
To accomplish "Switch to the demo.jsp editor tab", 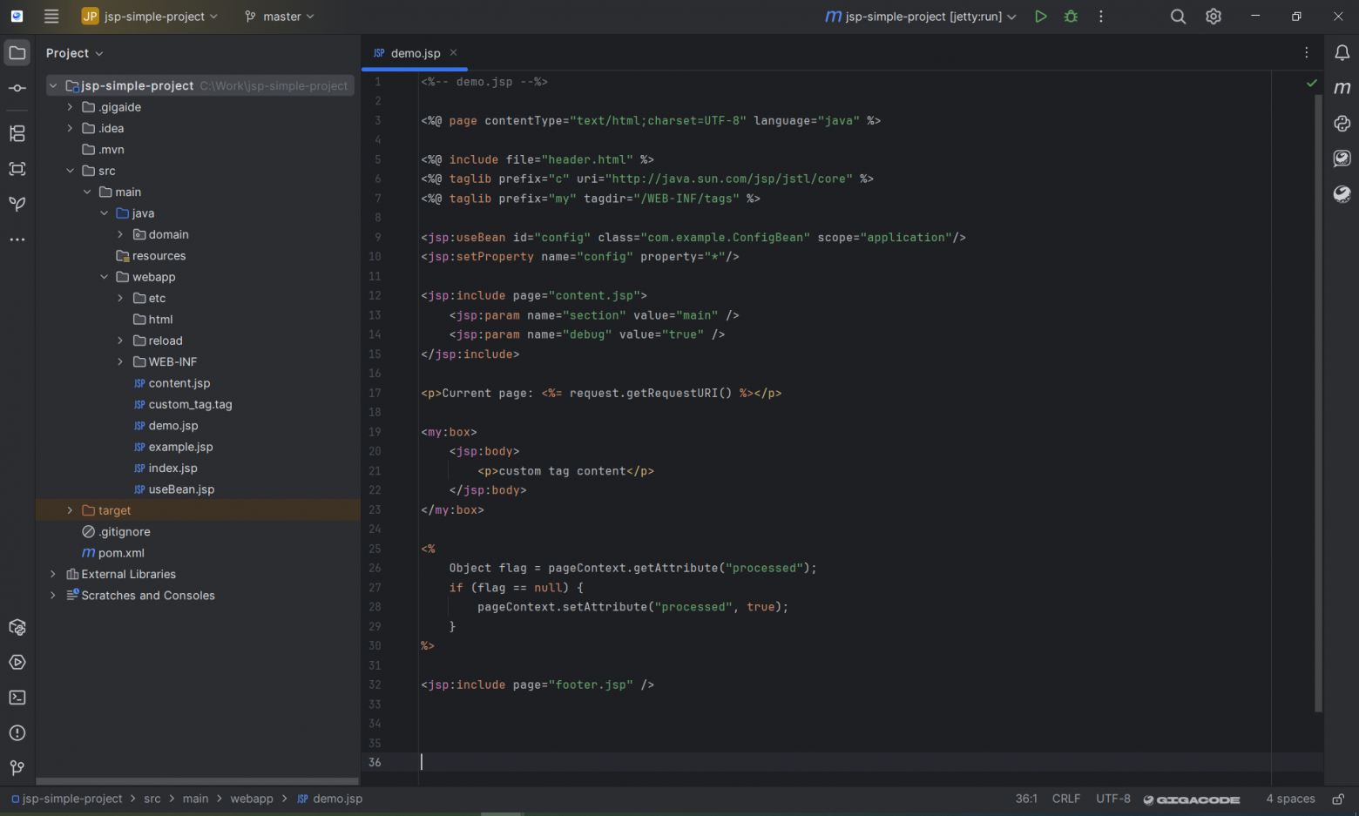I will pos(408,53).
